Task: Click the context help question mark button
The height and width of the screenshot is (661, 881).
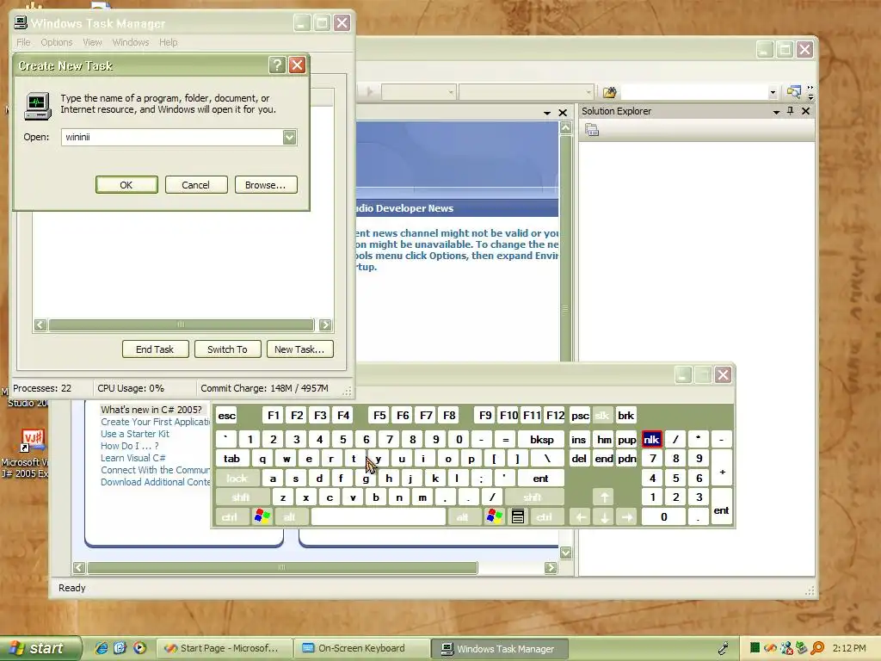Action: 277,65
